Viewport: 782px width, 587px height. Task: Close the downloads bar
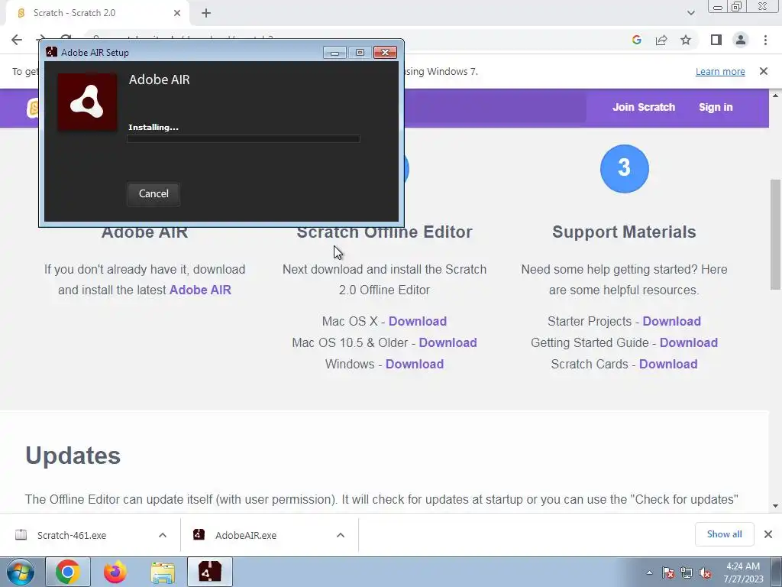pos(768,534)
